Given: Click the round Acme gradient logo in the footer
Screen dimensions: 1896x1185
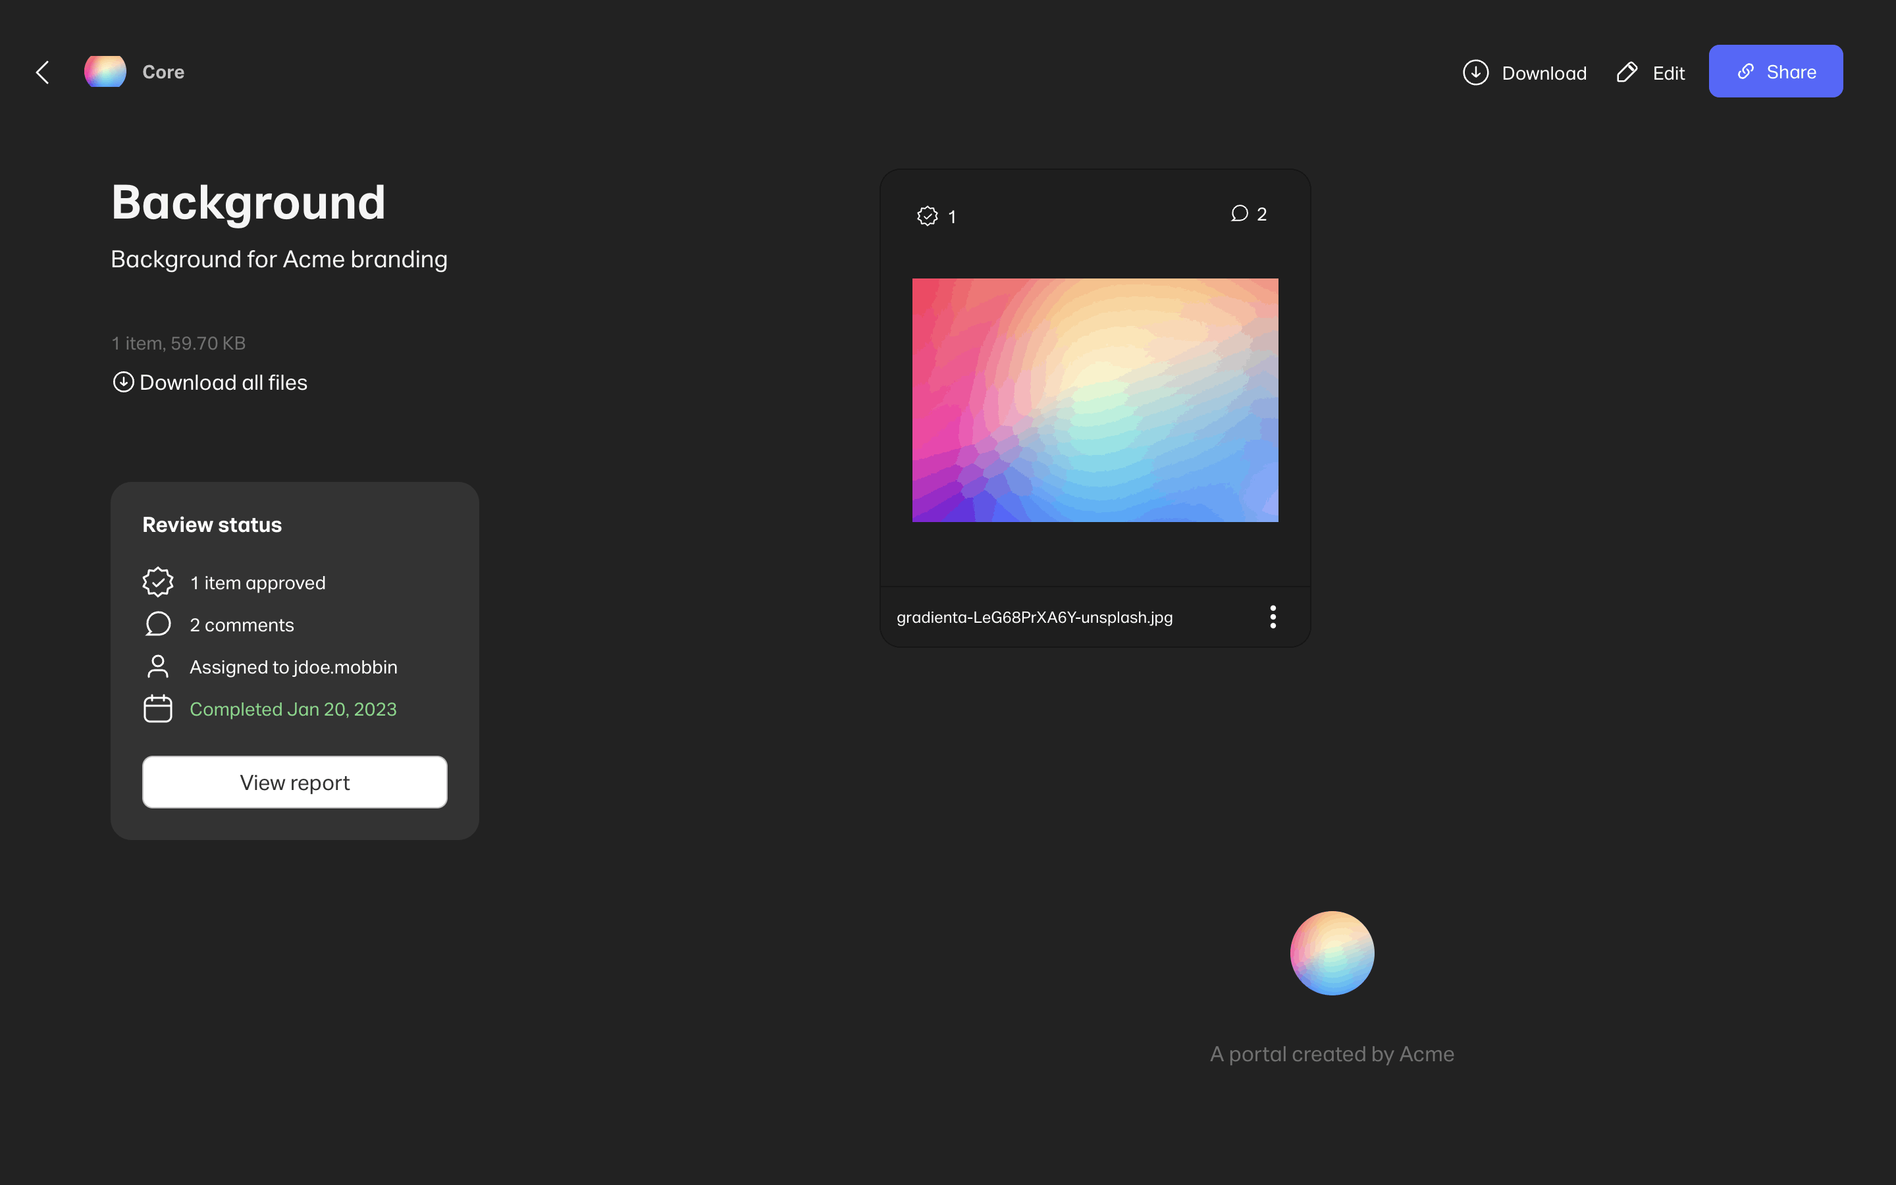Looking at the screenshot, I should 1332,953.
